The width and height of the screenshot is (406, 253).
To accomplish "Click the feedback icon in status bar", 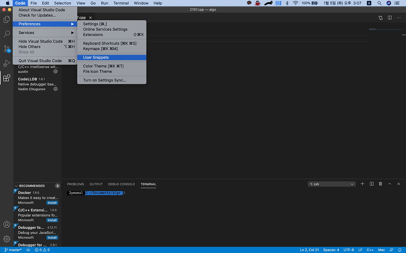I will click(392, 250).
